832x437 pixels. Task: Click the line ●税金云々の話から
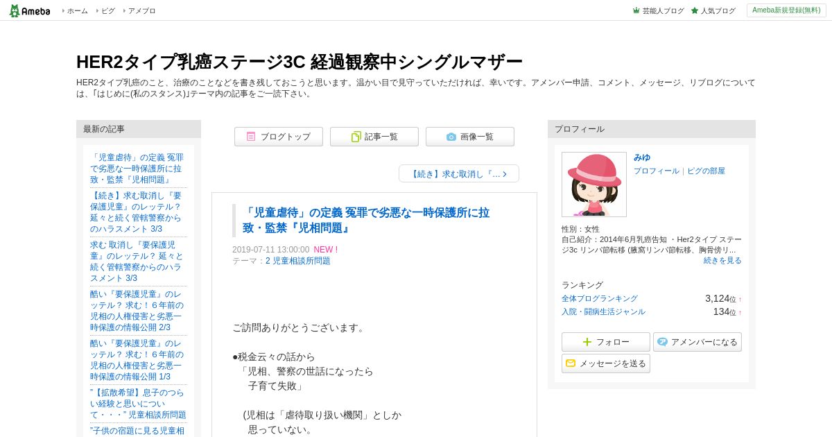coord(274,357)
